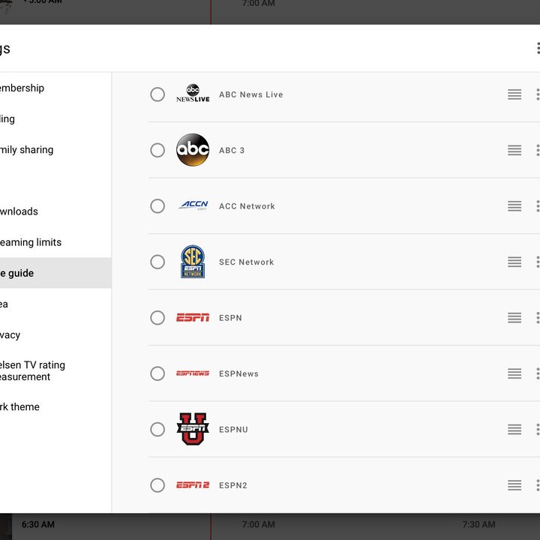Screen dimensions: 540x540
Task: Click the SEC Network channel name
Action: point(247,262)
